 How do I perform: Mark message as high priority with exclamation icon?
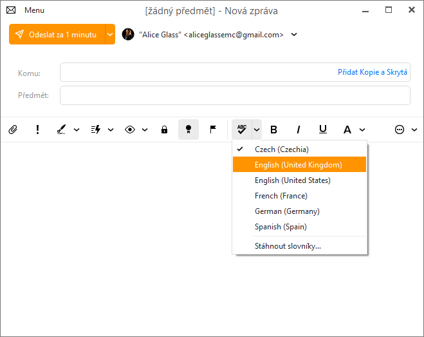[x=37, y=130]
